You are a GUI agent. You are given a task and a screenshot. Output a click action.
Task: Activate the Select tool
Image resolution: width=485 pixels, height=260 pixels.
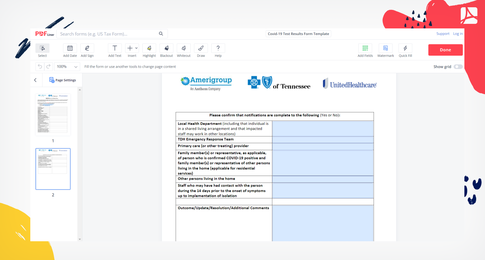(42, 50)
